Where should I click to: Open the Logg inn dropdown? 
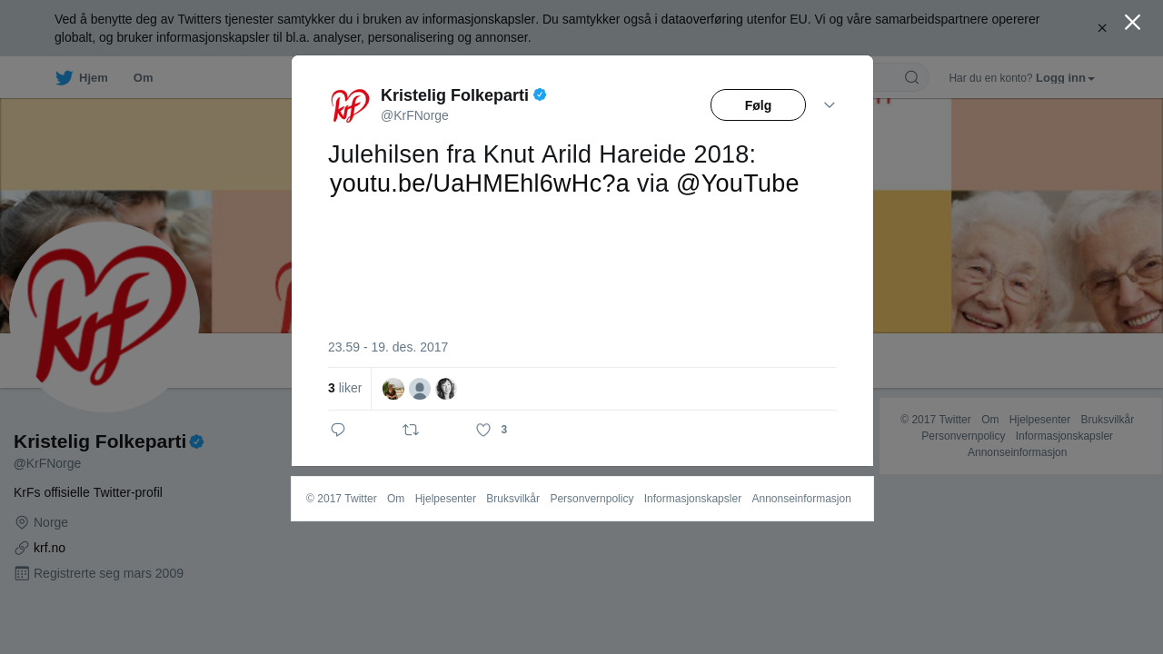coord(1065,78)
